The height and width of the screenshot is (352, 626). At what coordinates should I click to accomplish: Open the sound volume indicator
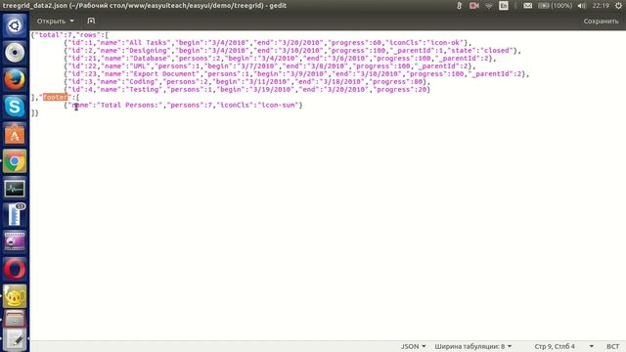(x=582, y=6)
